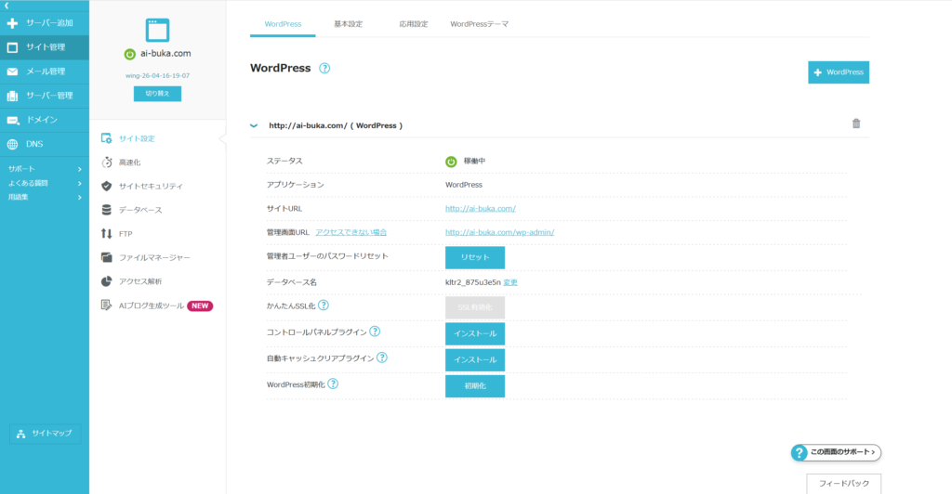Click the リセット password button
Image resolution: width=952 pixels, height=494 pixels.
[475, 257]
